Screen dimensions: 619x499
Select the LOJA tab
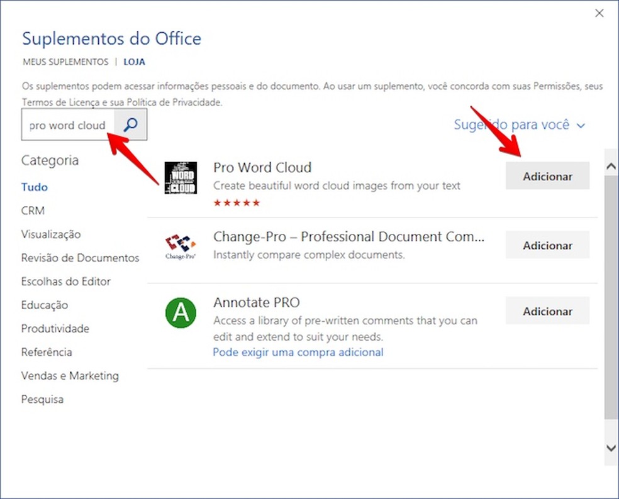[x=134, y=62]
